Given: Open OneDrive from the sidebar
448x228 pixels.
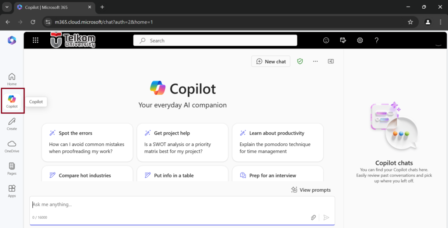Looking at the screenshot, I should (x=12, y=146).
